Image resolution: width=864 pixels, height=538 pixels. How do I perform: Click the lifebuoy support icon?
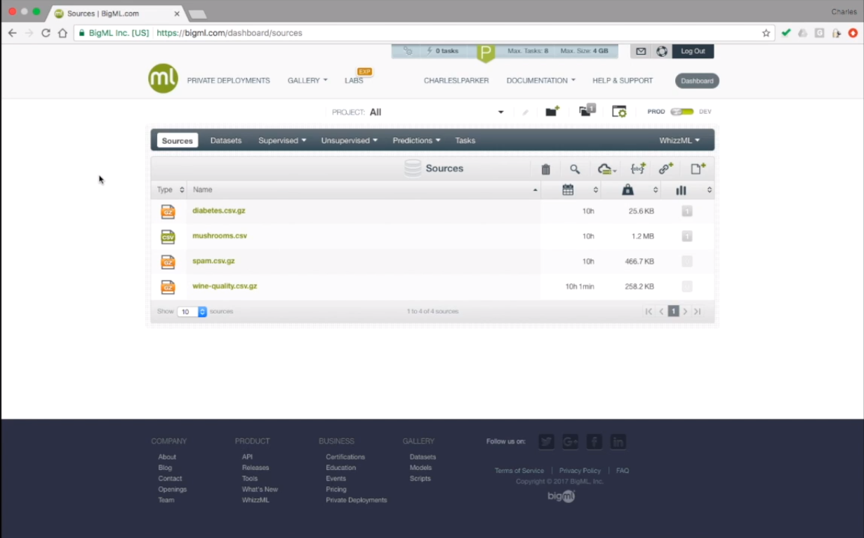pos(661,51)
